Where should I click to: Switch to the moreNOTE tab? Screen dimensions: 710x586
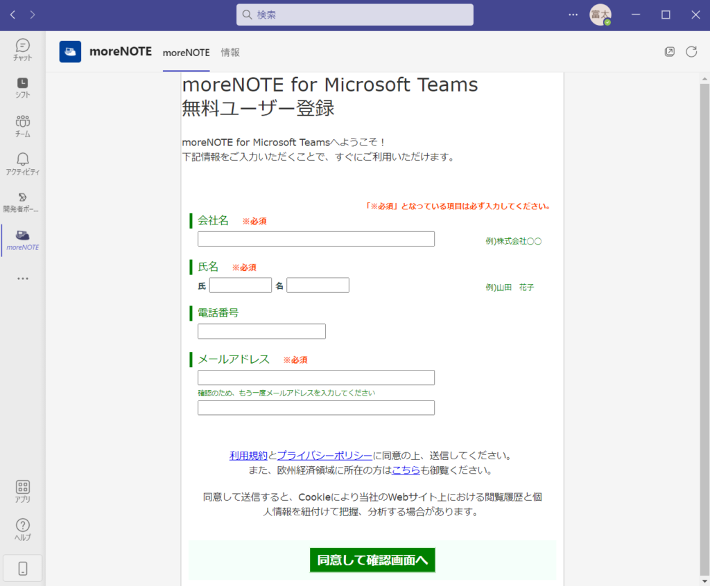186,53
